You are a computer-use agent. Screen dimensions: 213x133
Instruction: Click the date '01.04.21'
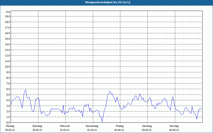coord(92,130)
